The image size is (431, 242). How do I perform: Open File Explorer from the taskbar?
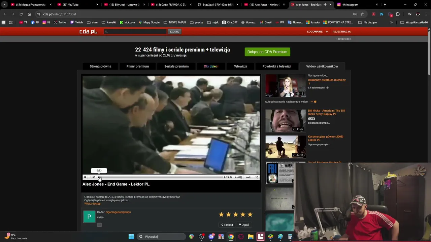point(251,237)
